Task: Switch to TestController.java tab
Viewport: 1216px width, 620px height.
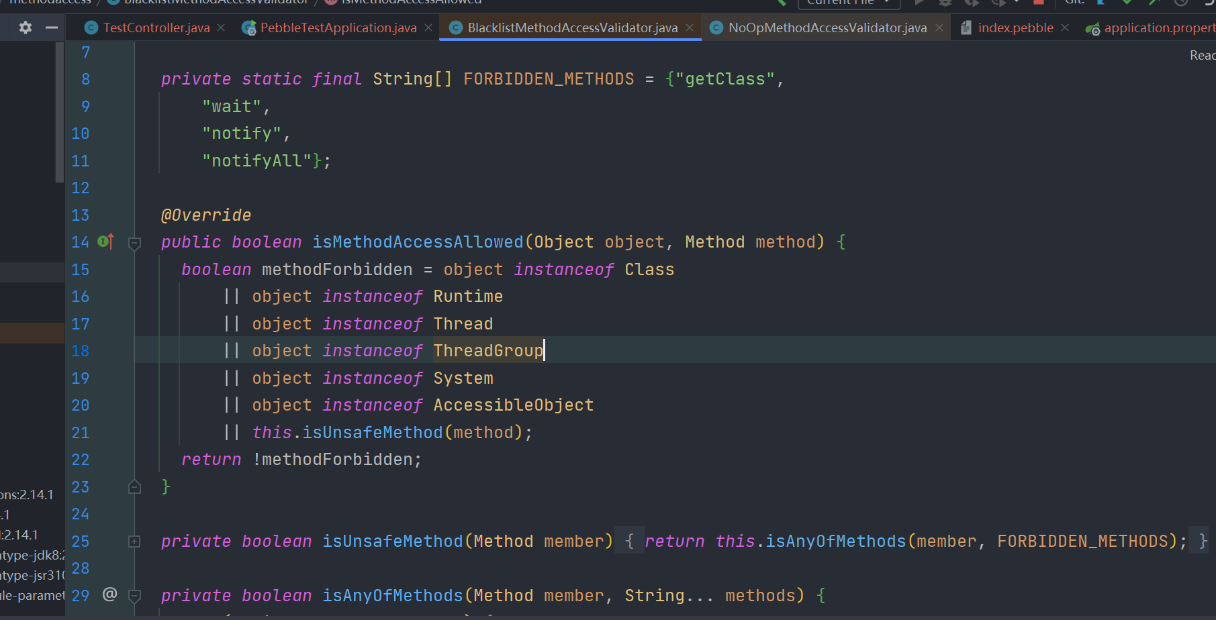Action: (x=156, y=28)
